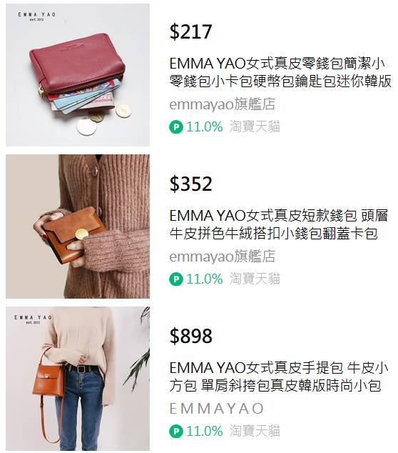The image size is (398, 453).
Task: Open the brown suede wallet product image
Action: click(x=78, y=226)
